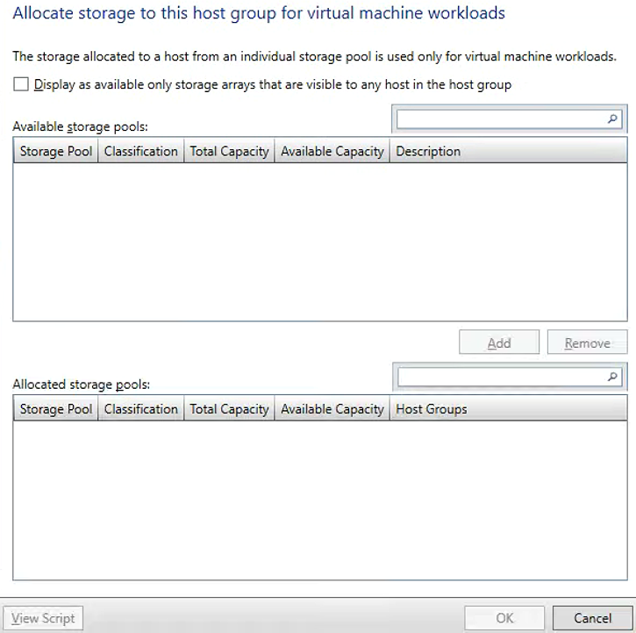
Task: Sort Available pools by Total Capacity column
Action: tap(229, 151)
